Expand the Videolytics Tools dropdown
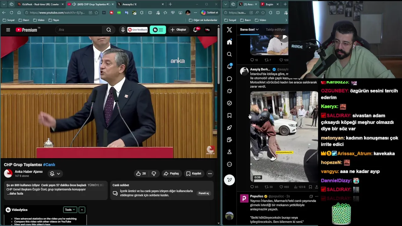 [70, 210]
